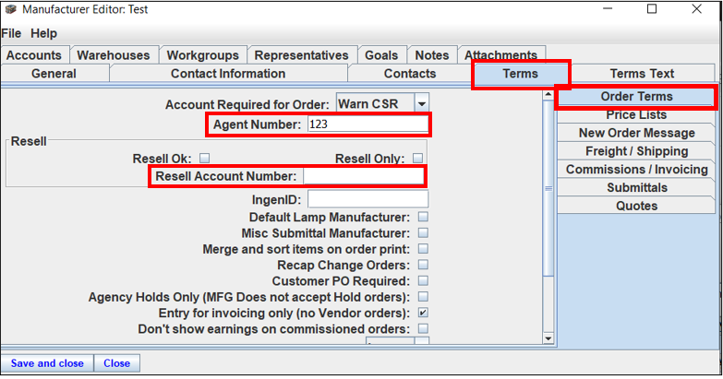Toggle the Agency Holds Only checkbox
723x379 pixels.
coord(423,297)
